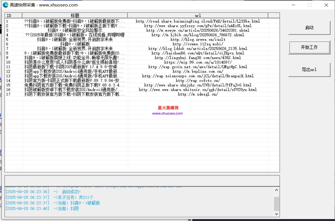Click the ID cell numbered 10
This screenshot has width=335, height=221.
coord(8,62)
